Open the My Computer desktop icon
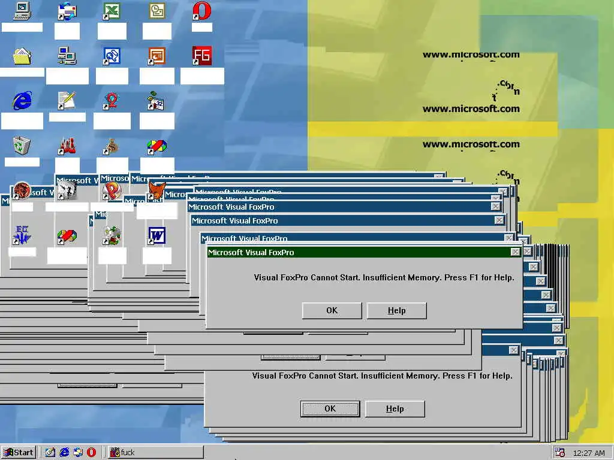Image resolution: width=614 pixels, height=460 pixels. [x=22, y=11]
